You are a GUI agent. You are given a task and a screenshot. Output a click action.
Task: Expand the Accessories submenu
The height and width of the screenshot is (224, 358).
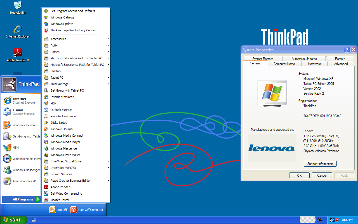coord(58,39)
